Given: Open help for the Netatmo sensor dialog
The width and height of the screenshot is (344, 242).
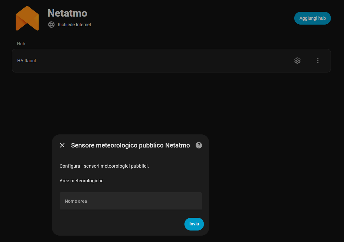Looking at the screenshot, I should coord(199,145).
